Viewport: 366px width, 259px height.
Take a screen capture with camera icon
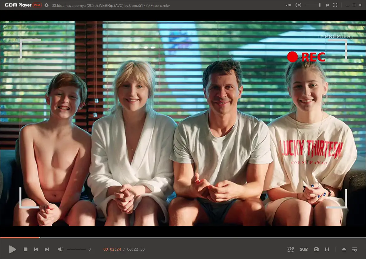316,249
